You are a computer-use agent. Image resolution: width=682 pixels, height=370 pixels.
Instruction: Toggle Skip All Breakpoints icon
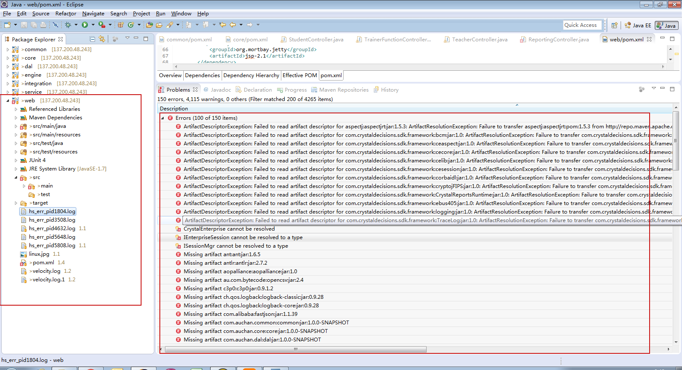56,25
